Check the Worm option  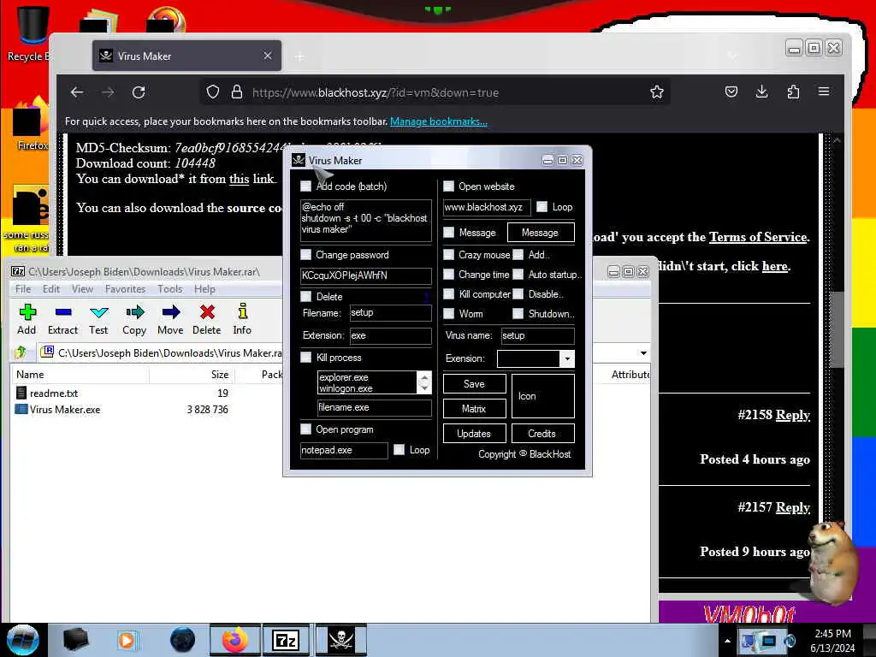[x=448, y=313]
